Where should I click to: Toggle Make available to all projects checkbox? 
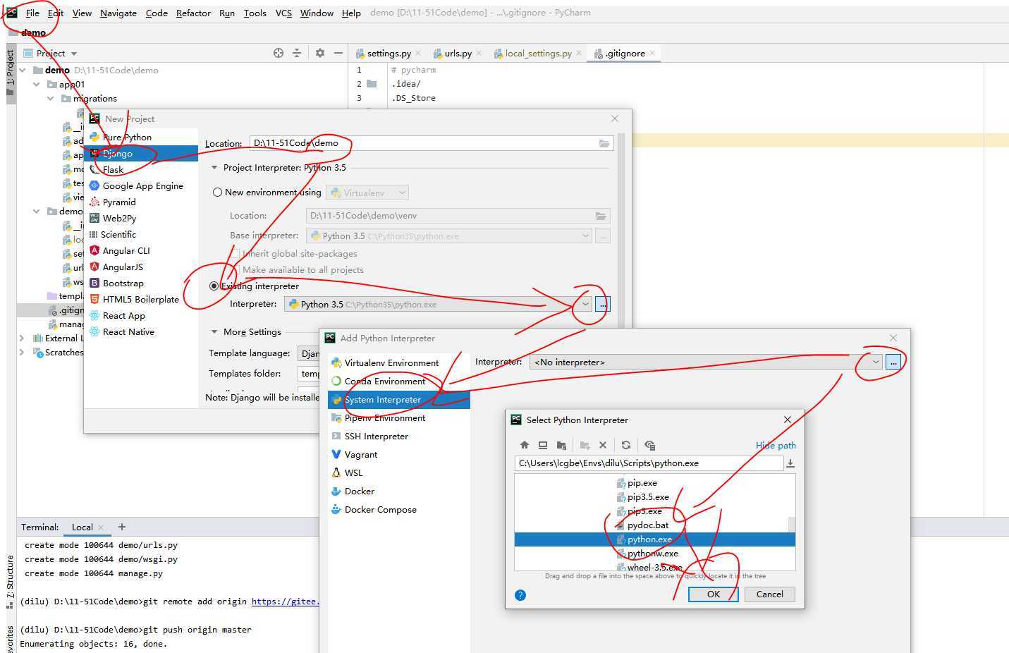pos(235,269)
